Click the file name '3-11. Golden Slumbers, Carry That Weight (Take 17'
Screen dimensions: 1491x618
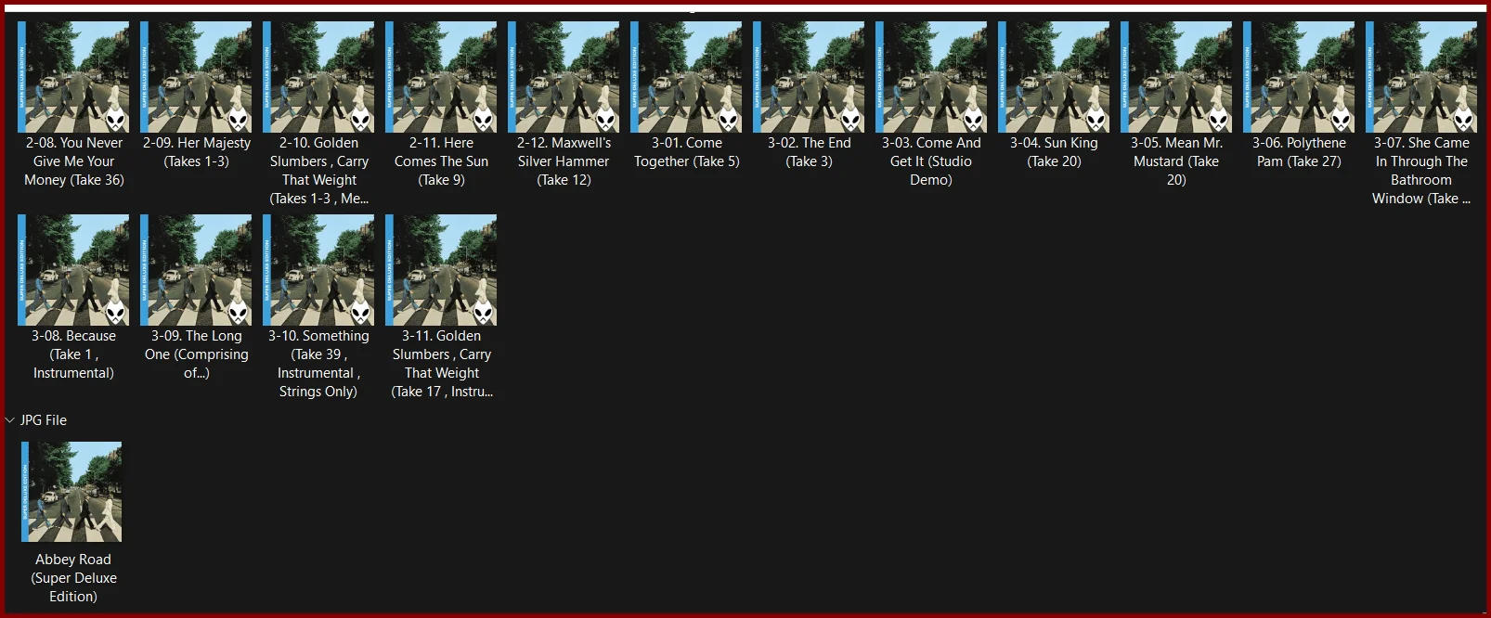coord(442,364)
